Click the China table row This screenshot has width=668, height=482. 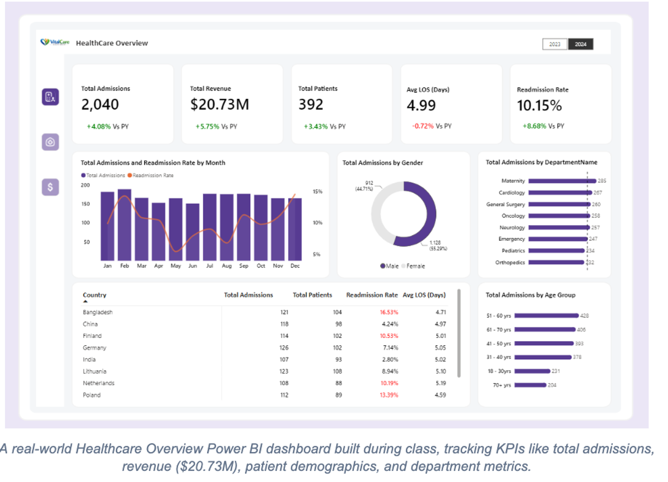(264, 324)
